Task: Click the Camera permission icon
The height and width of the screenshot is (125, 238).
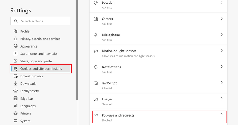Action: [96, 19]
